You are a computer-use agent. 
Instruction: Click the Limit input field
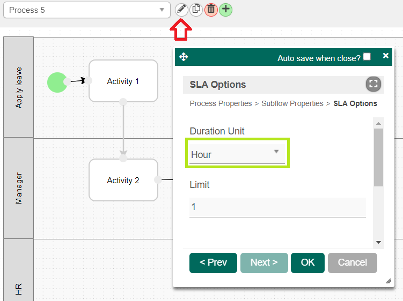(277, 206)
